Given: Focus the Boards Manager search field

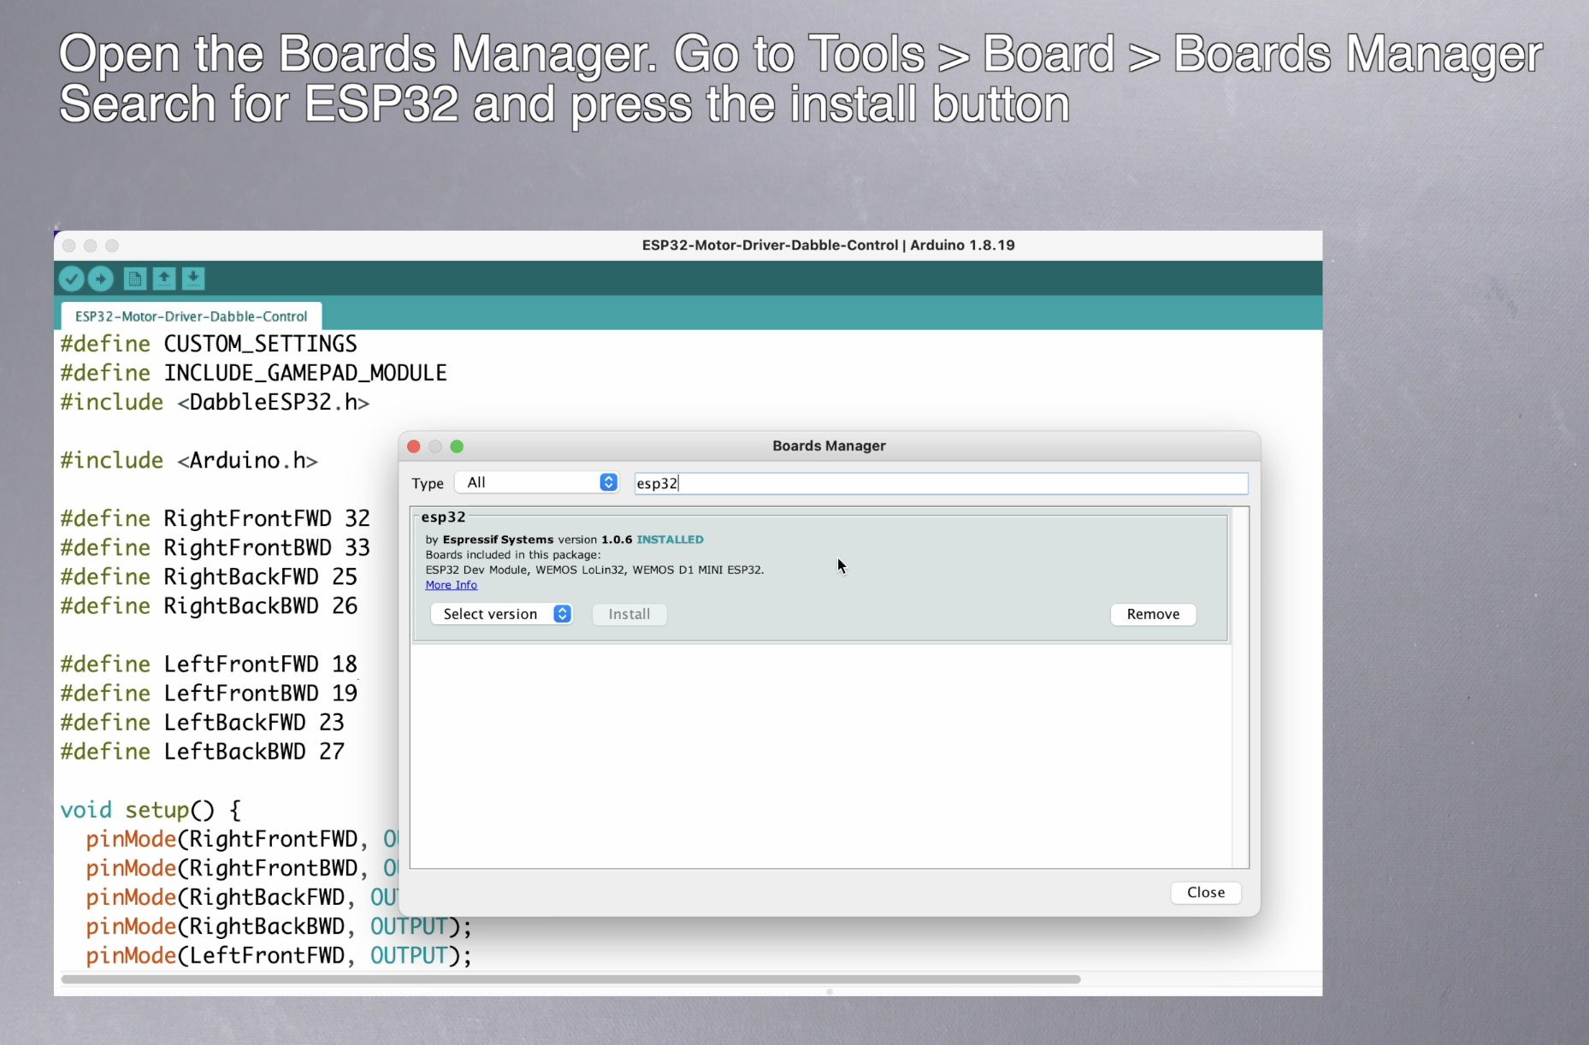Looking at the screenshot, I should point(941,483).
